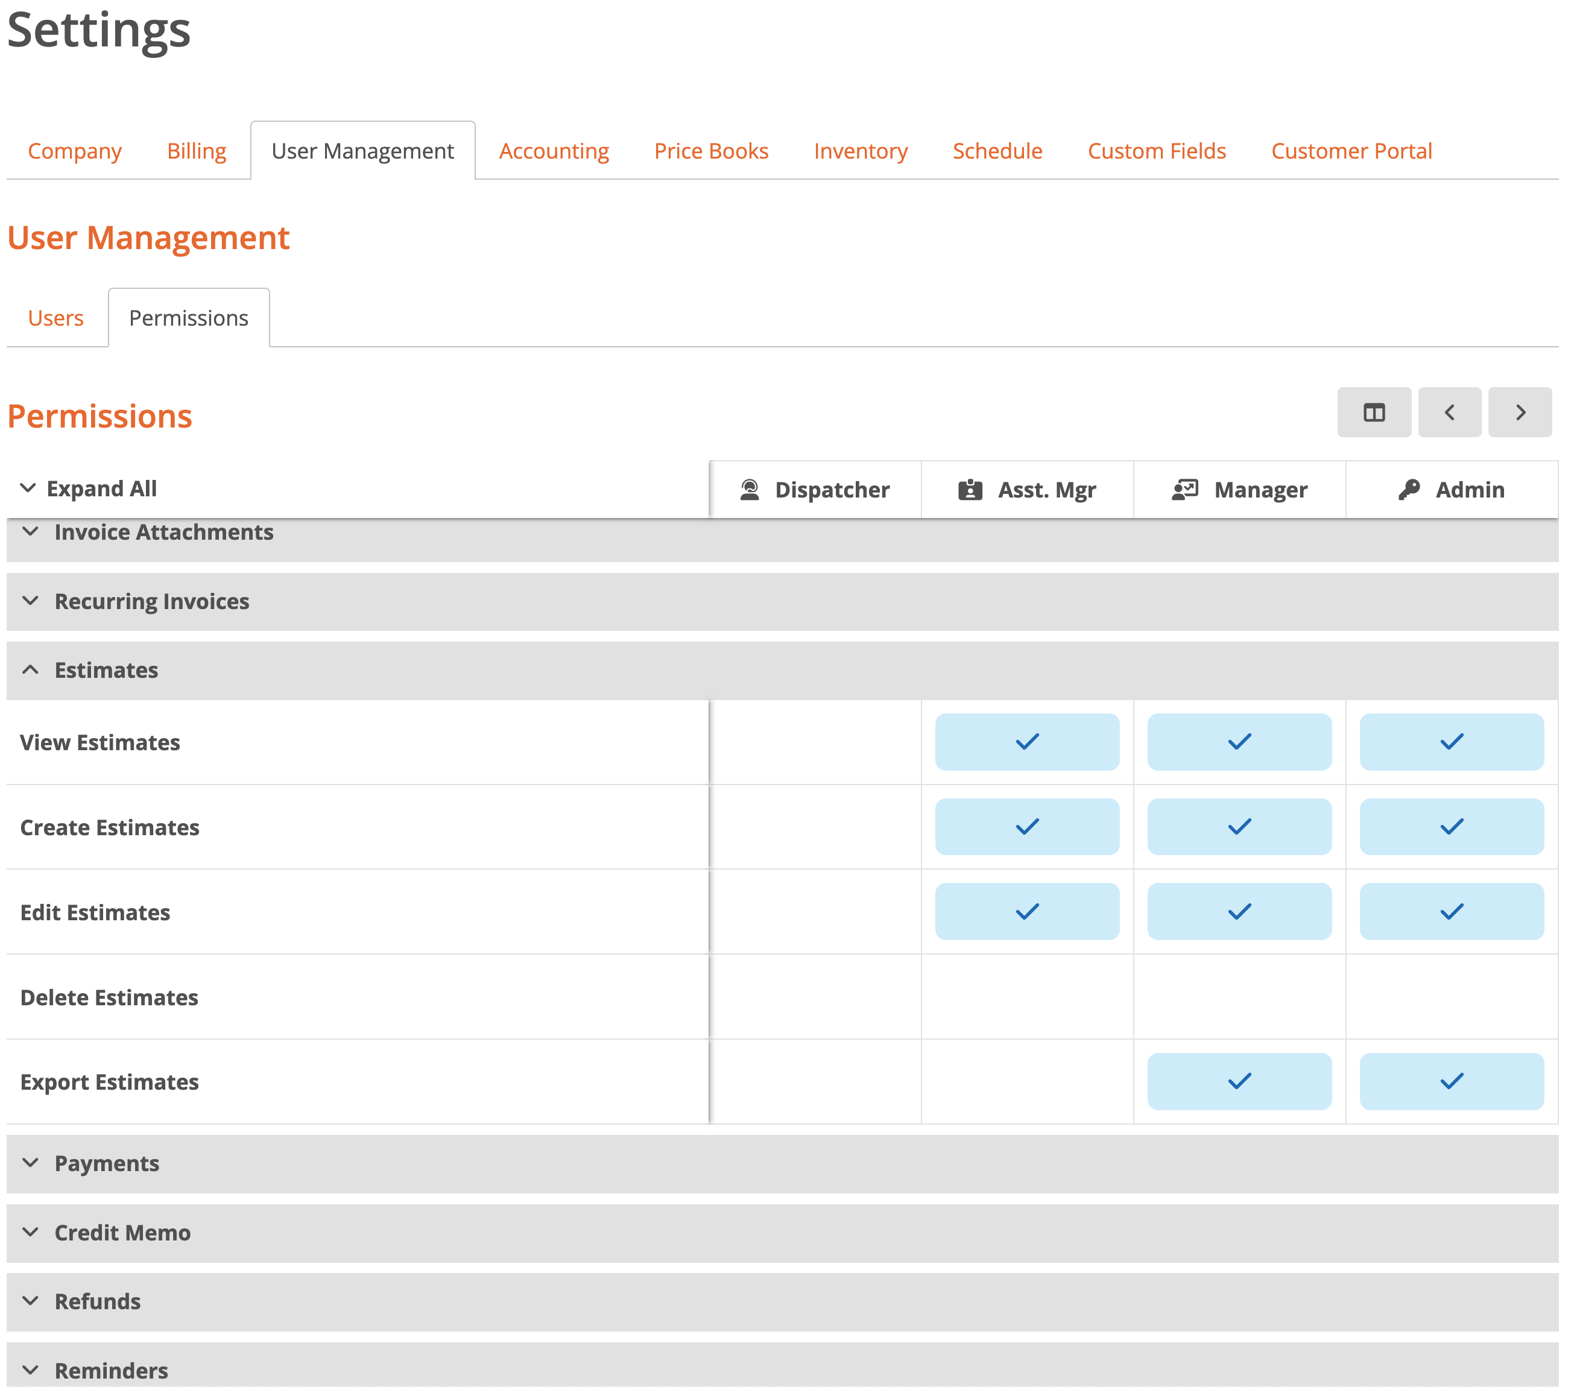Click the Asst. Mgr column header
1574x1387 pixels.
(x=1027, y=490)
